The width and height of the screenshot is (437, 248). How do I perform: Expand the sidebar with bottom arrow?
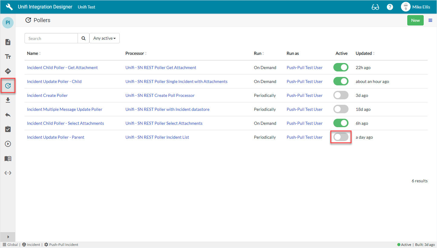click(8, 237)
